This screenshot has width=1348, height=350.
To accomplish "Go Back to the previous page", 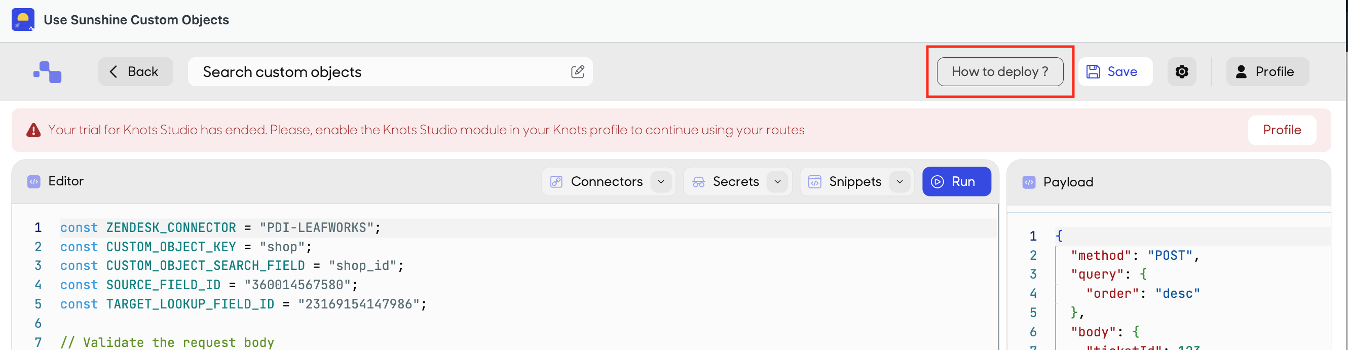I will (135, 72).
